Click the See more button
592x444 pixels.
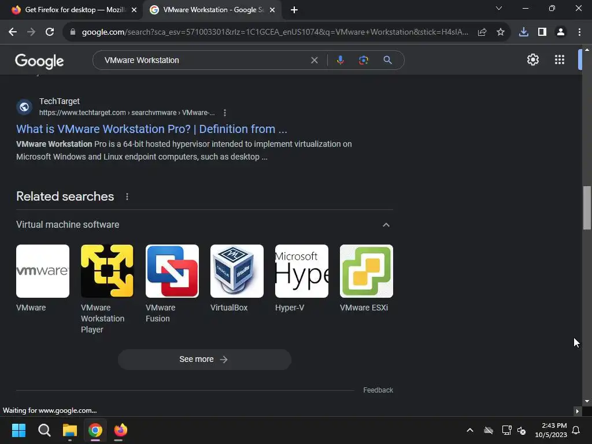click(x=205, y=360)
